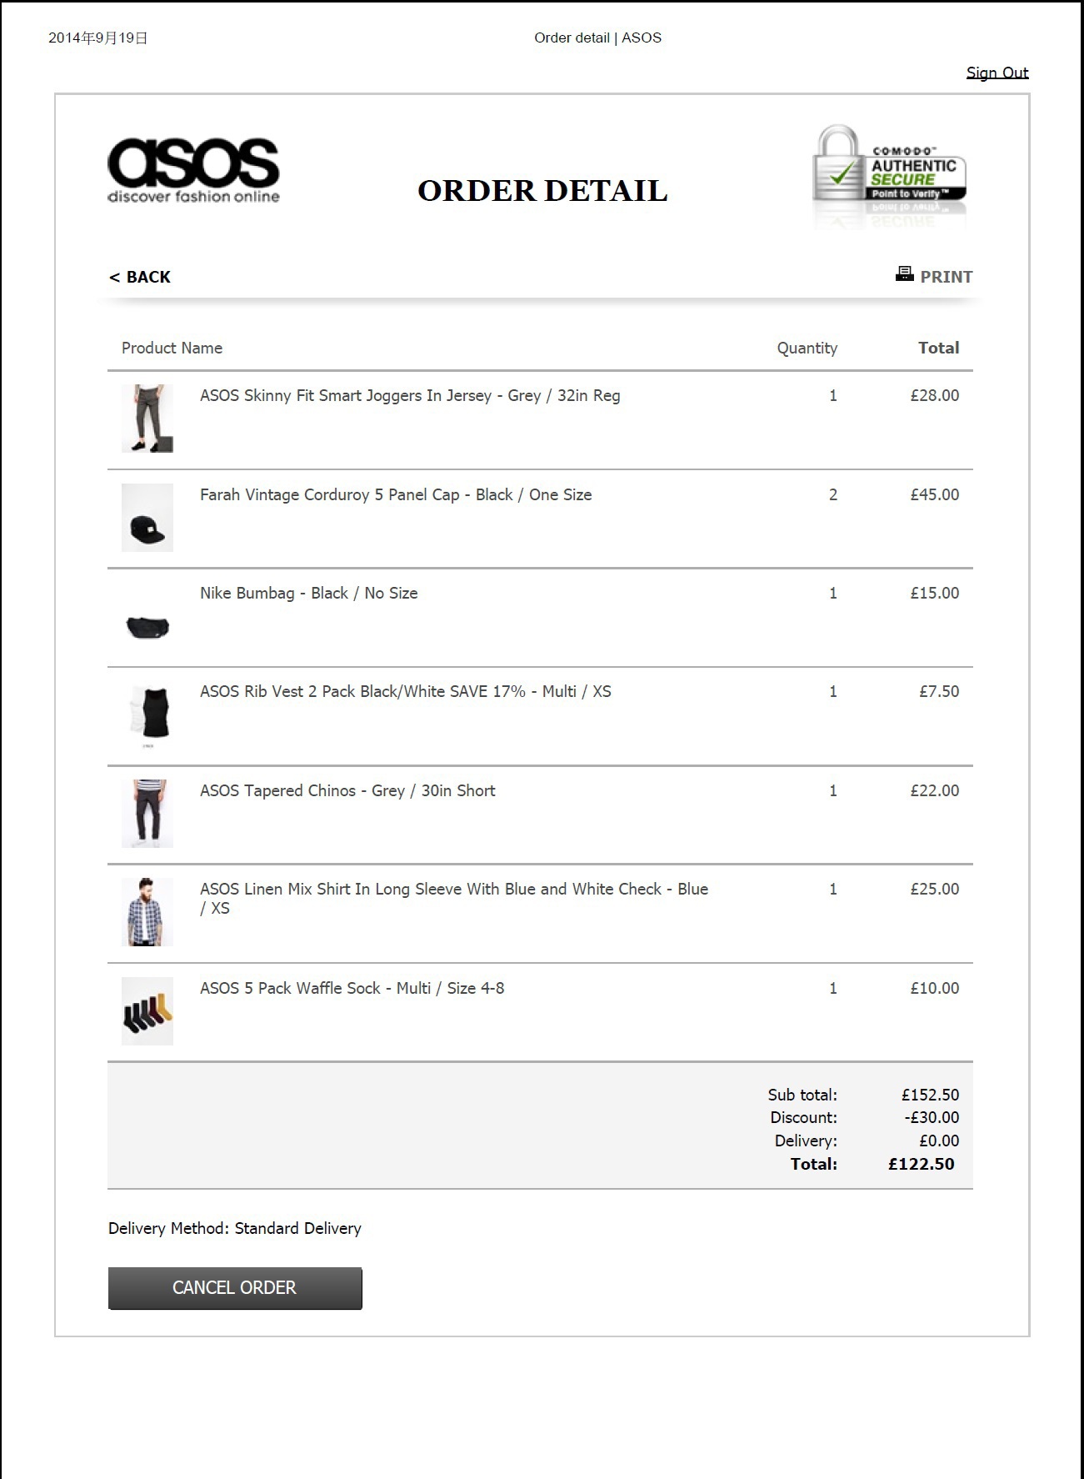Open the ASOS Skinny Fit Smart Joggers item name
Viewport: 1084px width, 1479px height.
click(x=410, y=396)
